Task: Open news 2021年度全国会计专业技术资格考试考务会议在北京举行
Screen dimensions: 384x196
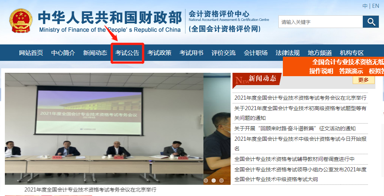Action: pyautogui.click(x=300, y=98)
